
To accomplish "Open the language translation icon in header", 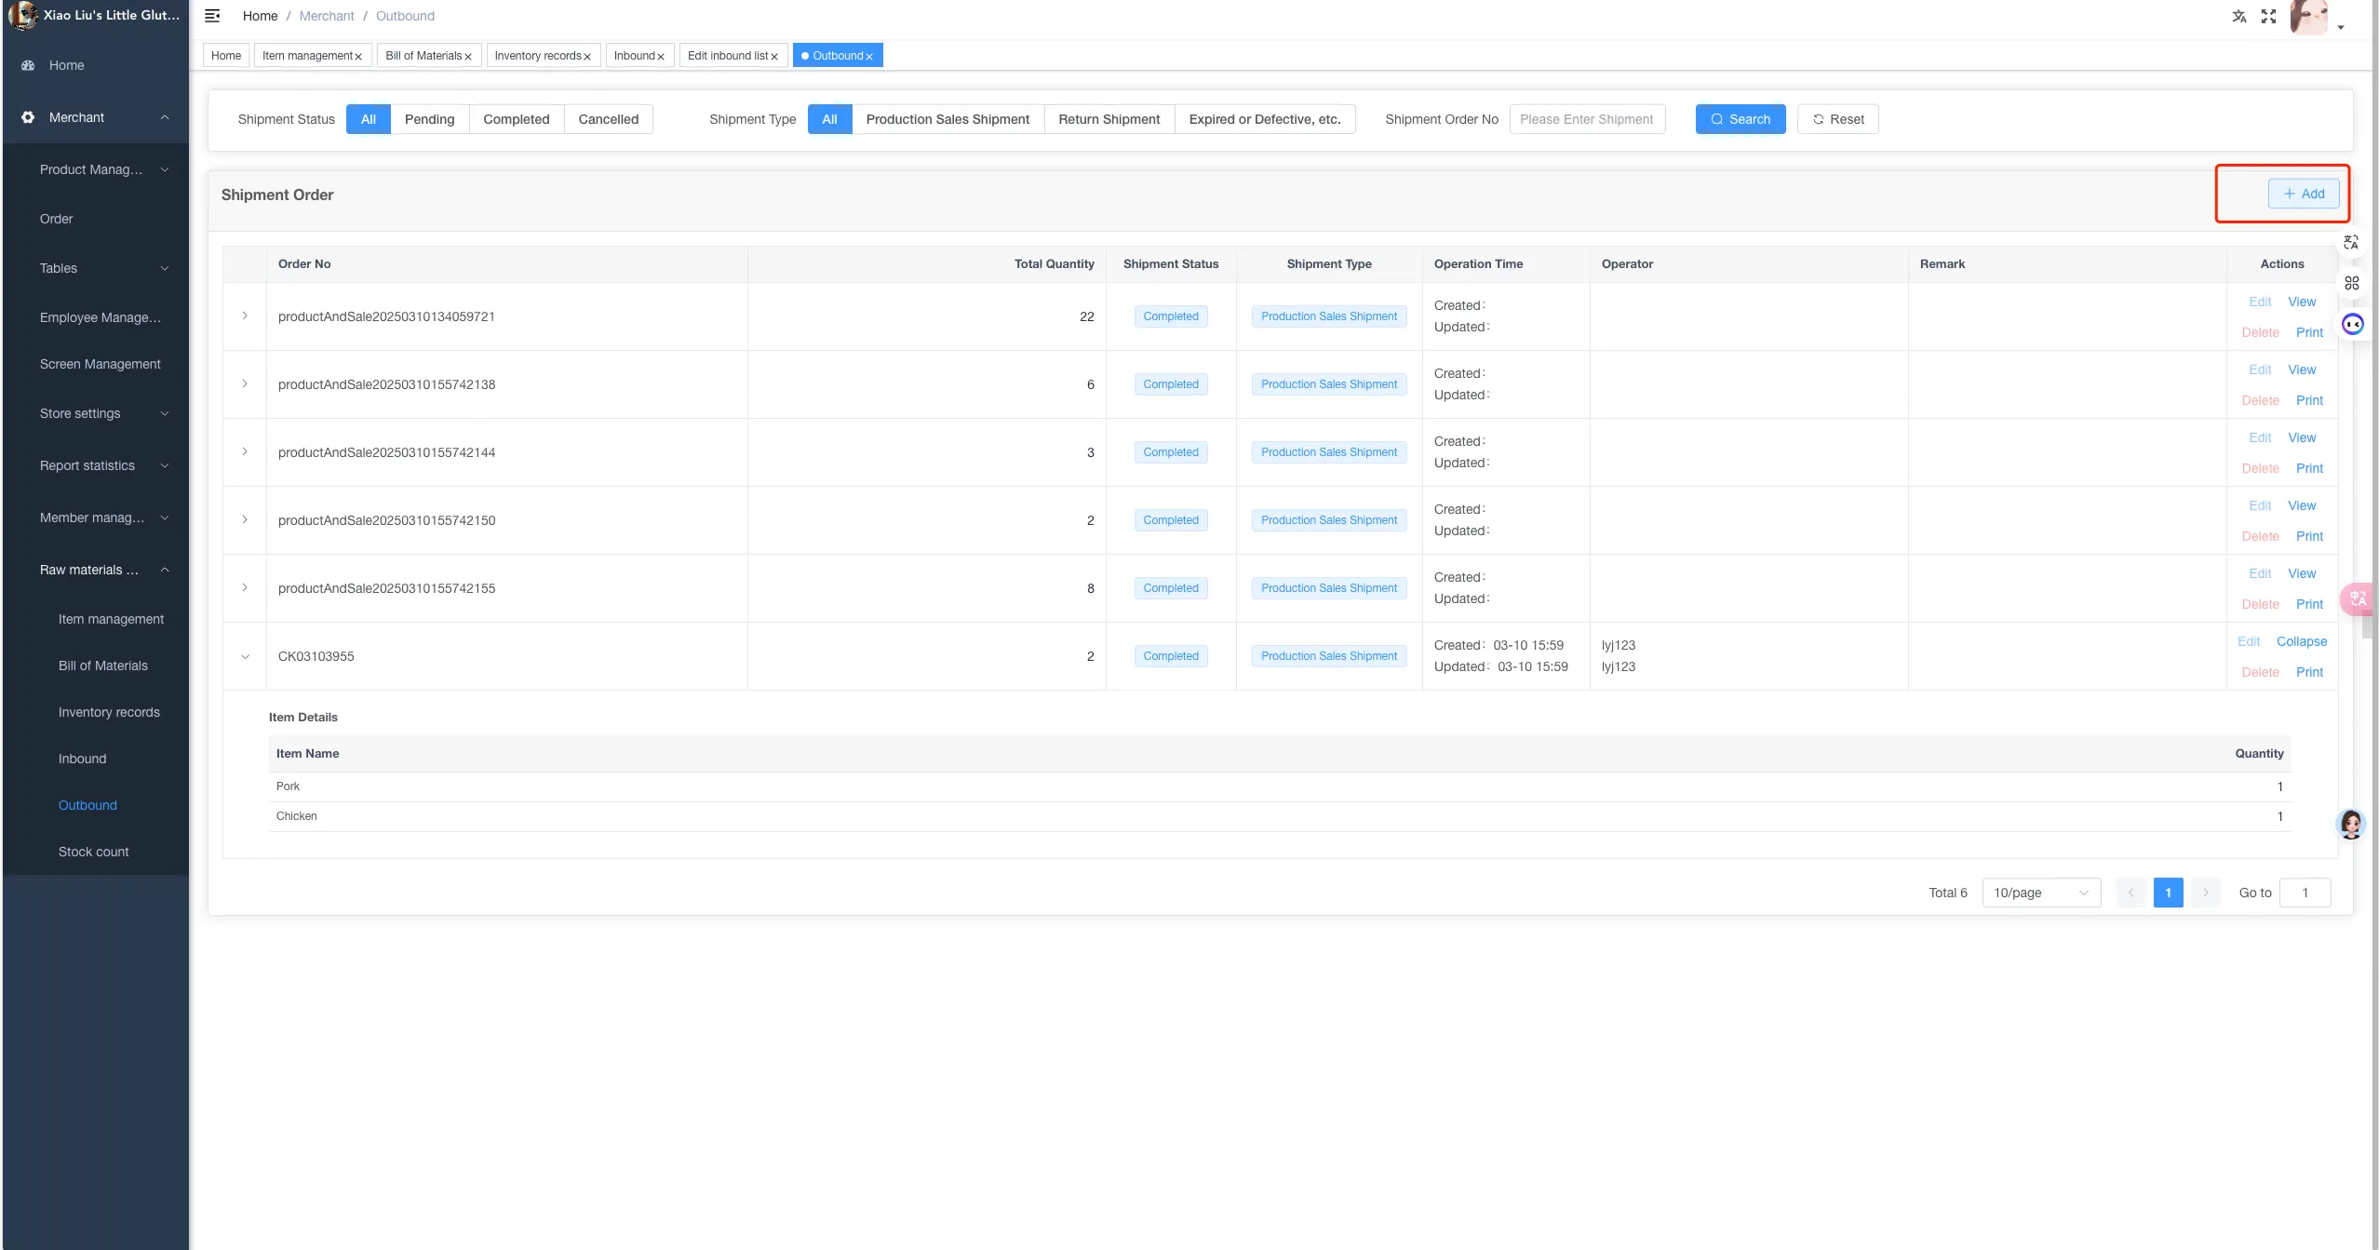I will (2239, 16).
